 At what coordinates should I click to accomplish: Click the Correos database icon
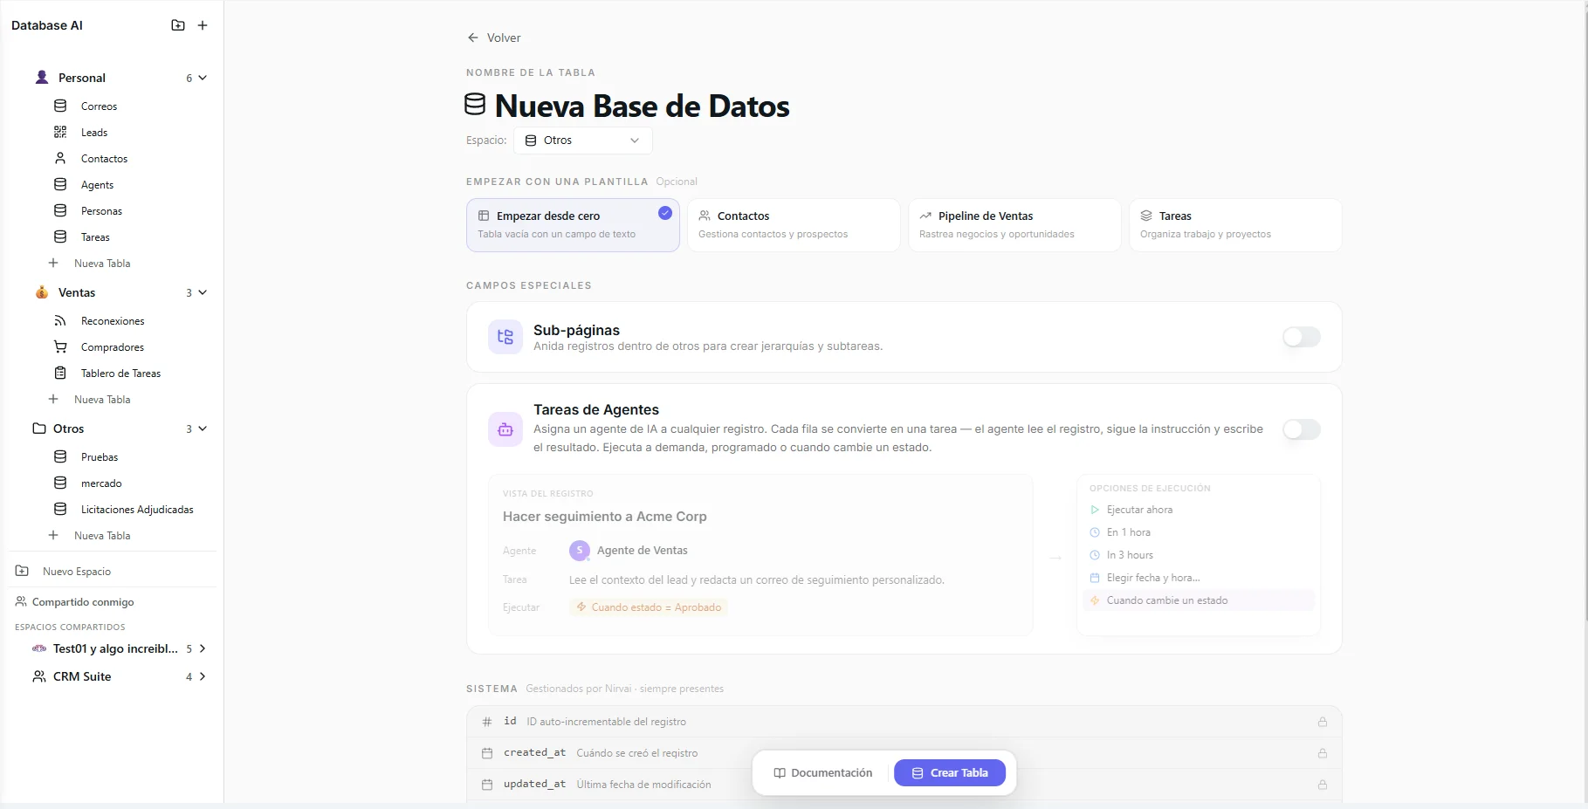point(60,106)
